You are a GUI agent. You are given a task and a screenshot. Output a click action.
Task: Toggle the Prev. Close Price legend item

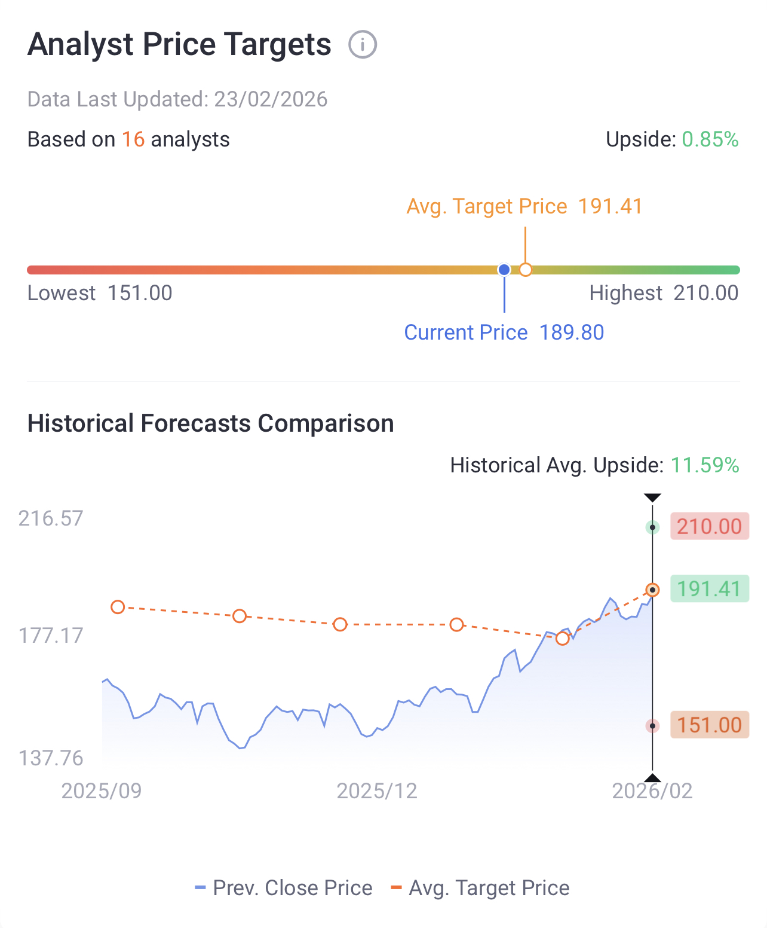point(284,888)
